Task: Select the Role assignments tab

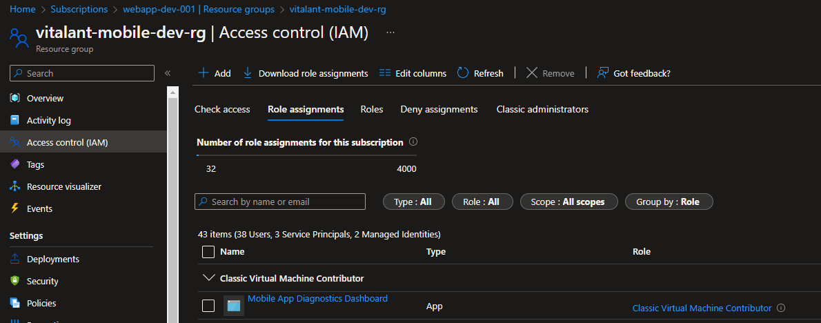Action: 306,110
